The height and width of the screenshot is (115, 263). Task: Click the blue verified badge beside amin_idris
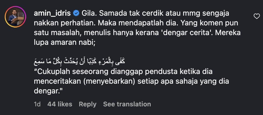click(76, 13)
